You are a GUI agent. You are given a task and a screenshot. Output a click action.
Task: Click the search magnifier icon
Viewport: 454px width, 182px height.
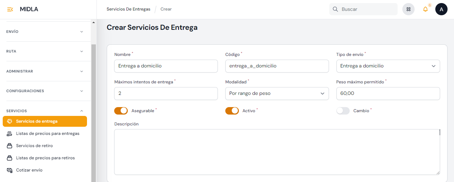[x=335, y=9]
